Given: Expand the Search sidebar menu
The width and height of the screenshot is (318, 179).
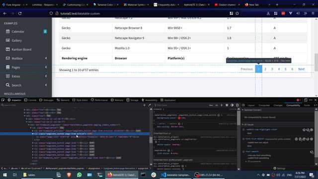Looking at the screenshot, I should (26, 85).
